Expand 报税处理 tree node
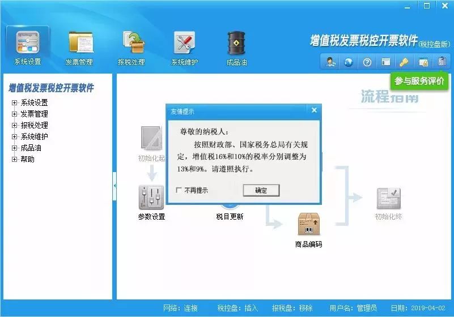Image resolution: width=454 pixels, height=317 pixels. point(14,126)
